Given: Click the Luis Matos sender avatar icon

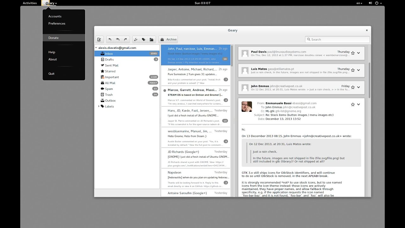Looking at the screenshot, I should point(245,70).
